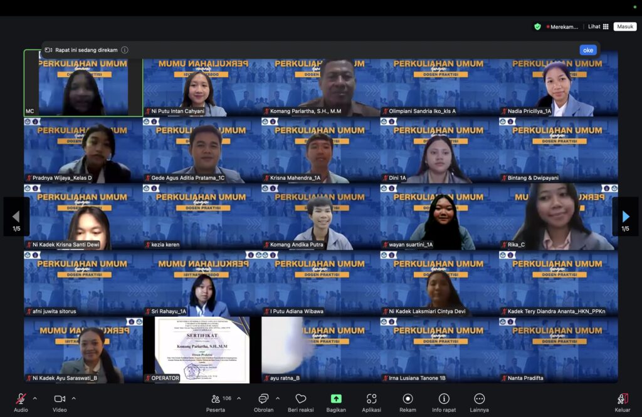The width and height of the screenshot is (642, 417).
Task: Open Info rapat meeting information
Action: click(x=444, y=399)
